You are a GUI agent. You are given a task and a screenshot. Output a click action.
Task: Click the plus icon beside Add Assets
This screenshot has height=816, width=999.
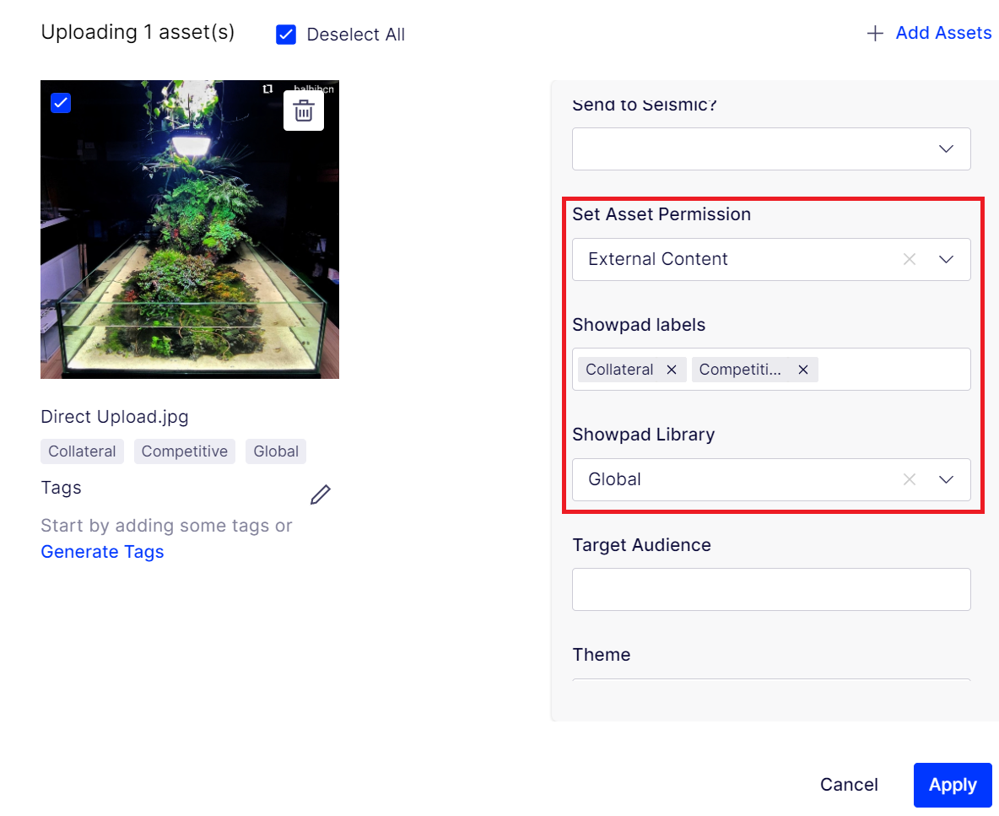(875, 33)
